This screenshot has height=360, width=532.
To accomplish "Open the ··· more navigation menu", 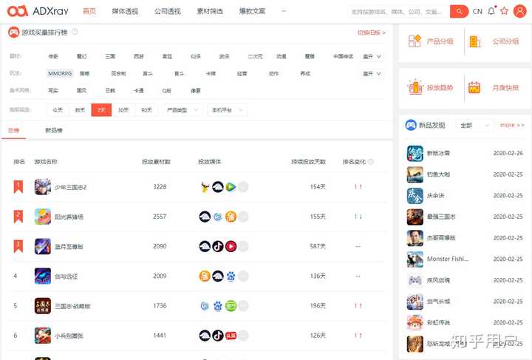I will point(284,11).
